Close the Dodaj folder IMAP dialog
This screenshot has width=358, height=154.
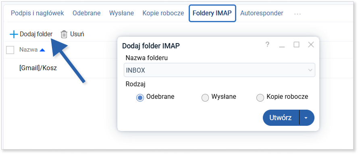coord(311,44)
